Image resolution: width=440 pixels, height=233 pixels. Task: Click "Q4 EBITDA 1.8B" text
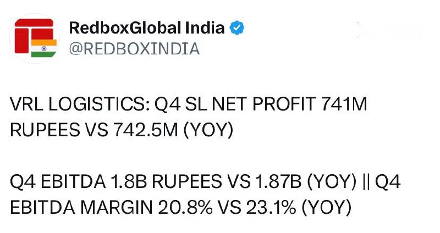pos(78,182)
